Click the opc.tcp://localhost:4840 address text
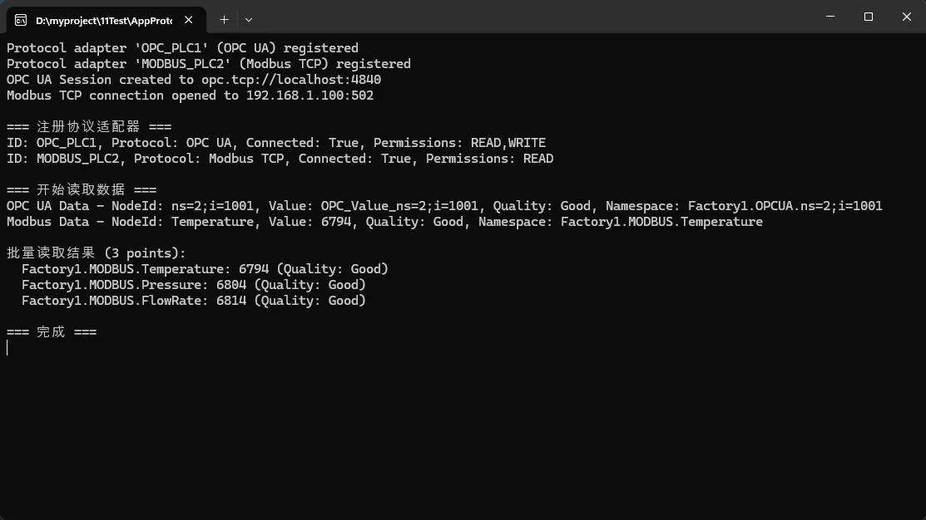Screen dimensions: 926x520 (x=290, y=80)
